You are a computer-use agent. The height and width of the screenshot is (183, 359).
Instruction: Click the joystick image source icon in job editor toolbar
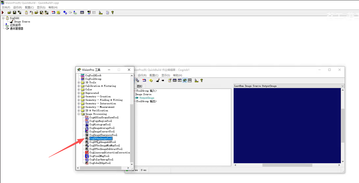point(158,80)
